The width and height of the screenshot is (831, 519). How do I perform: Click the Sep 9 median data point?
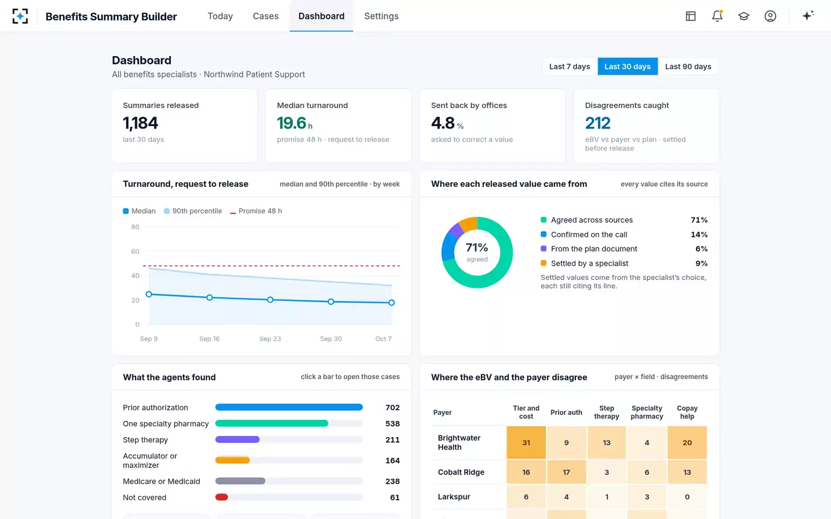click(149, 294)
